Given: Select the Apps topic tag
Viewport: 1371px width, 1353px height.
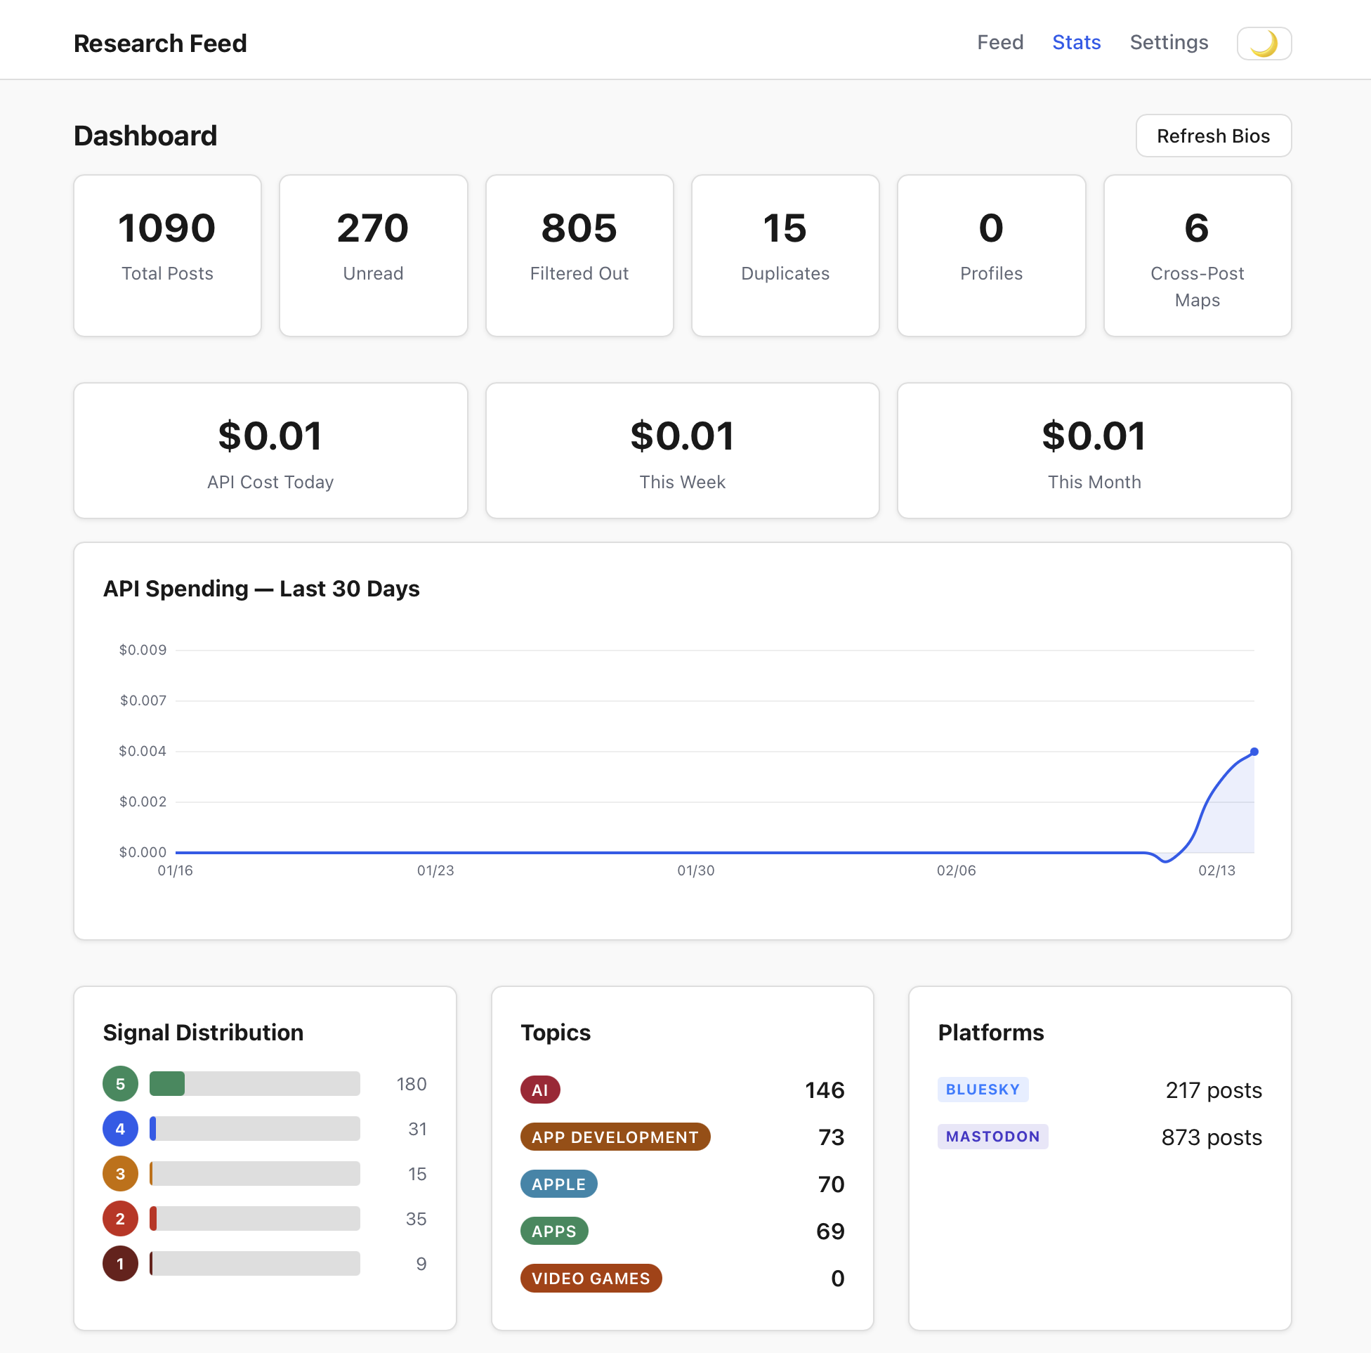Looking at the screenshot, I should pos(553,1230).
